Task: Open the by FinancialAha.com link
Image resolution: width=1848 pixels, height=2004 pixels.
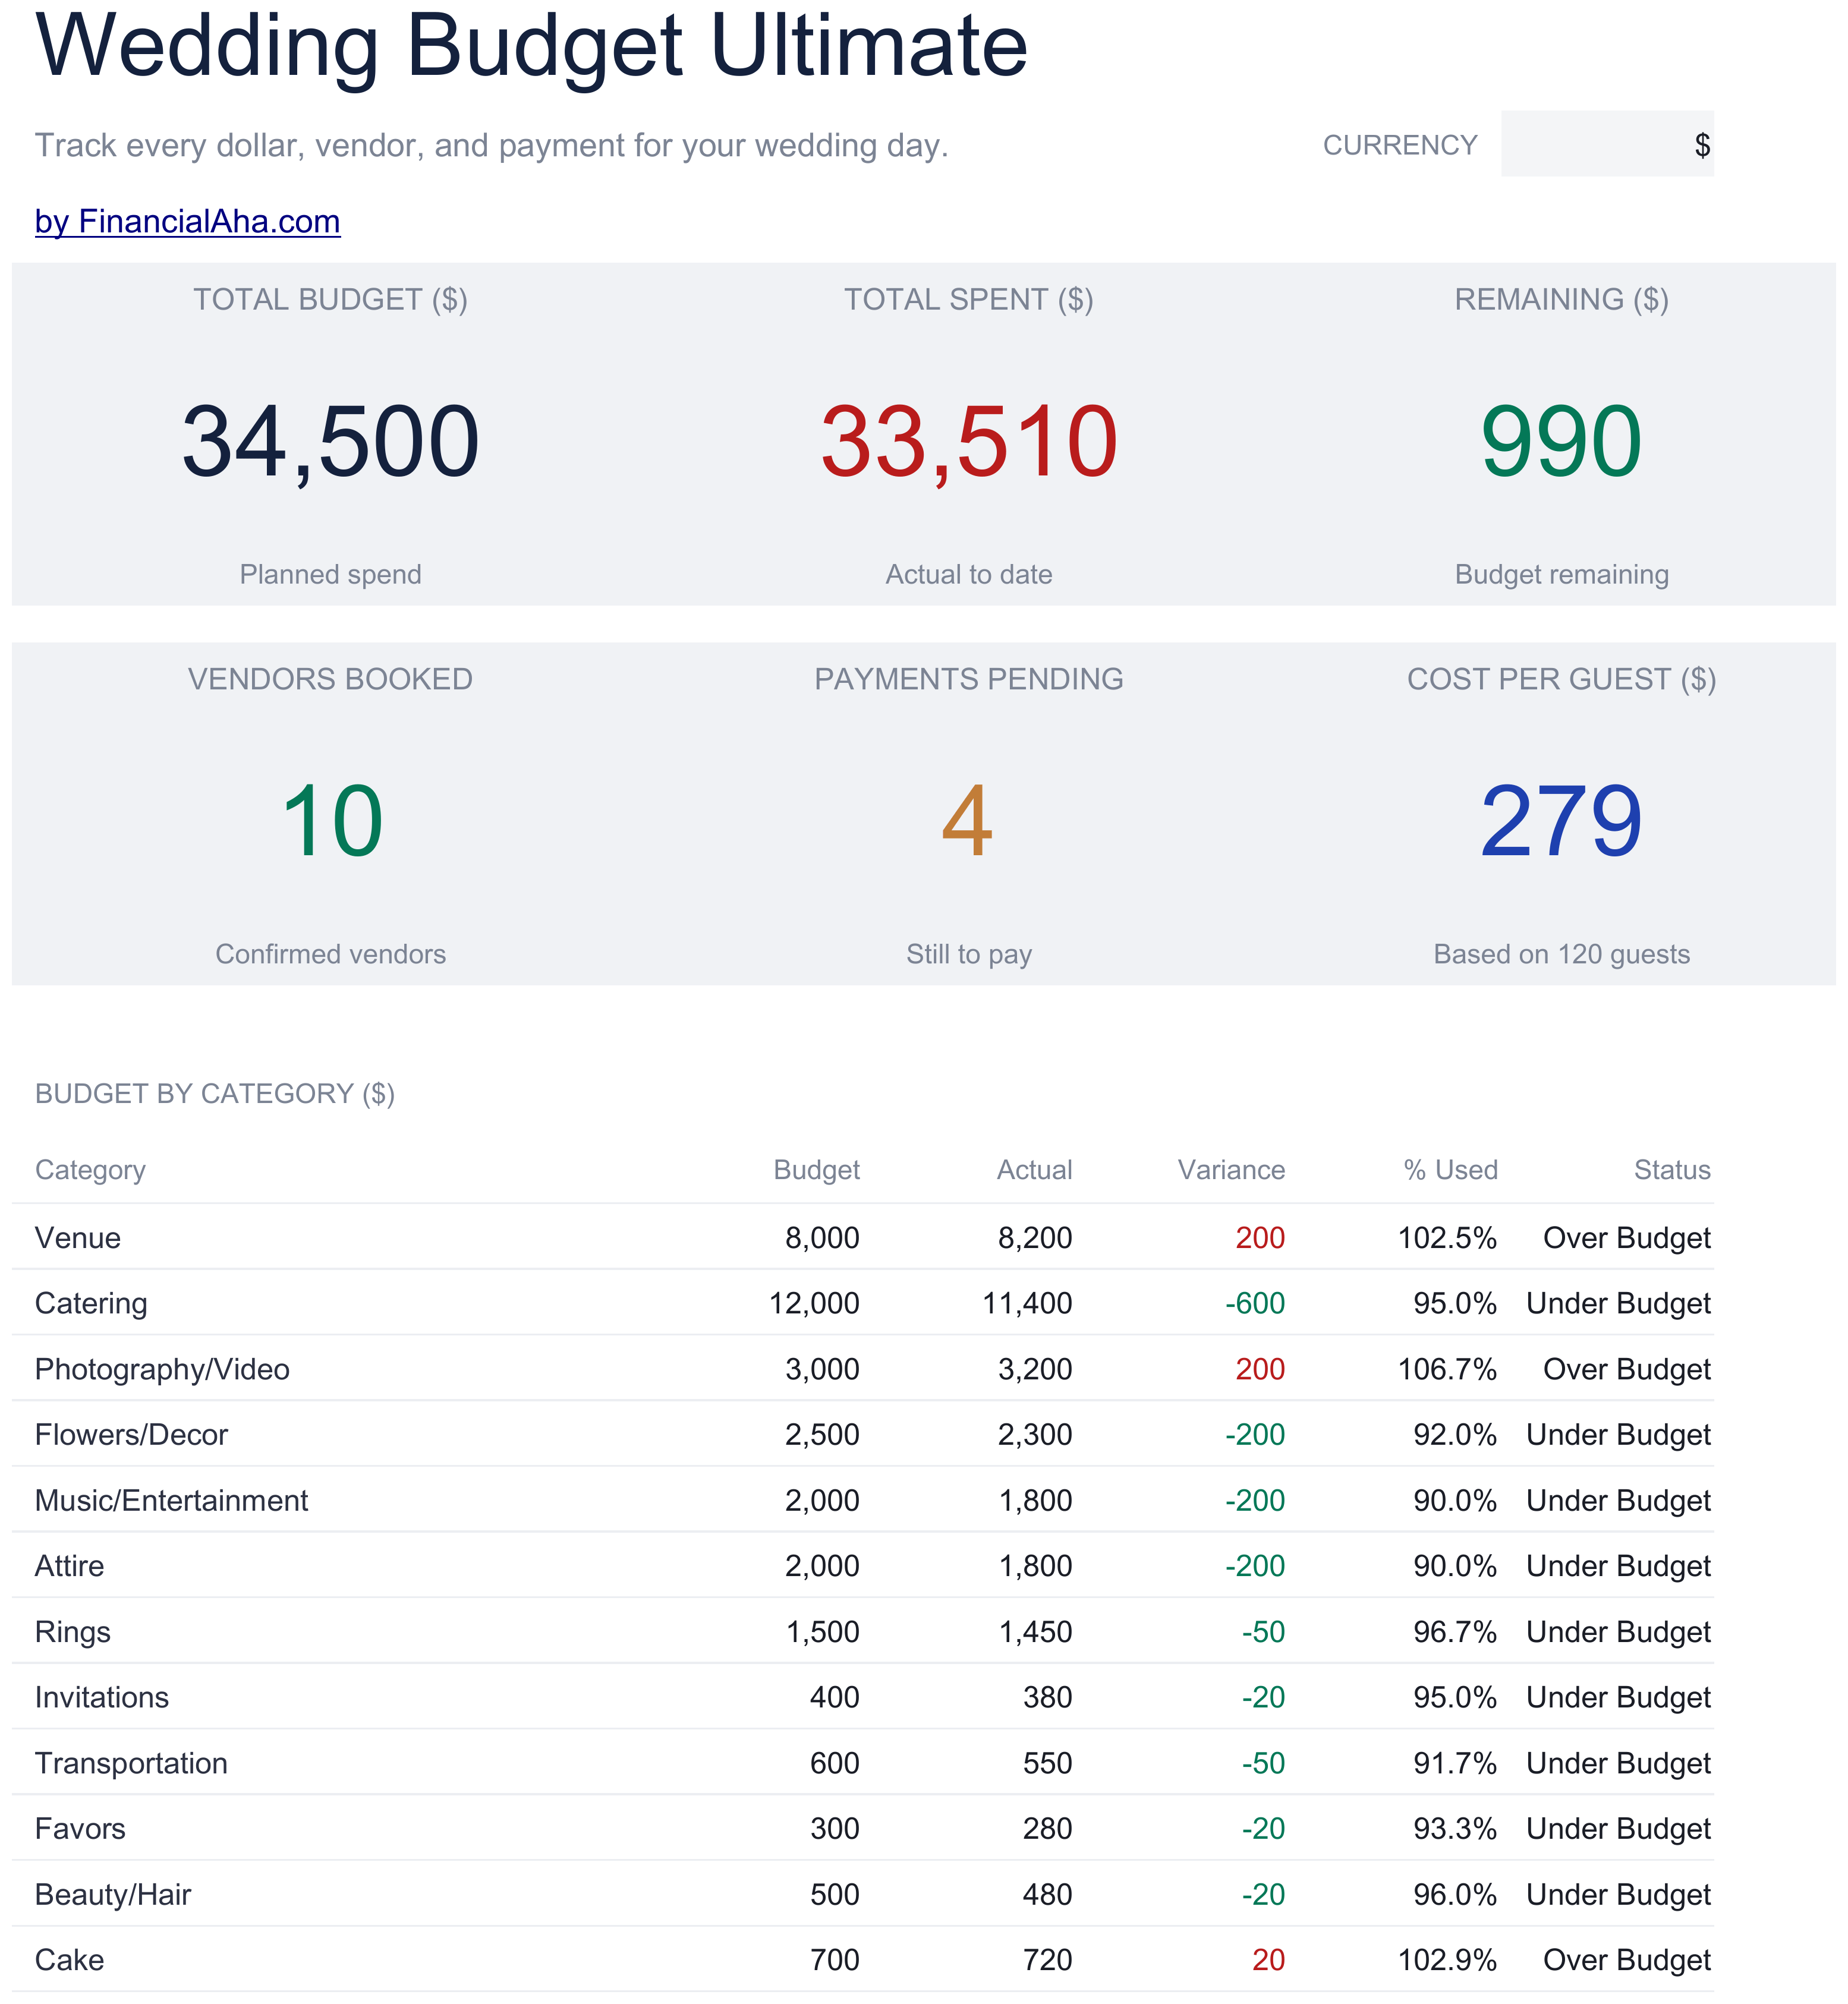Action: (187, 221)
